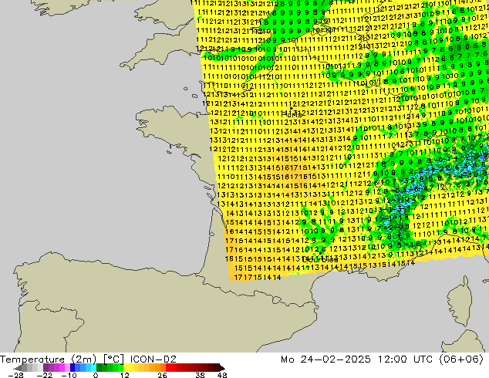The height and width of the screenshot is (378, 489).
Task: Click the Lourdes city label on the map
Action: tap(320, 259)
